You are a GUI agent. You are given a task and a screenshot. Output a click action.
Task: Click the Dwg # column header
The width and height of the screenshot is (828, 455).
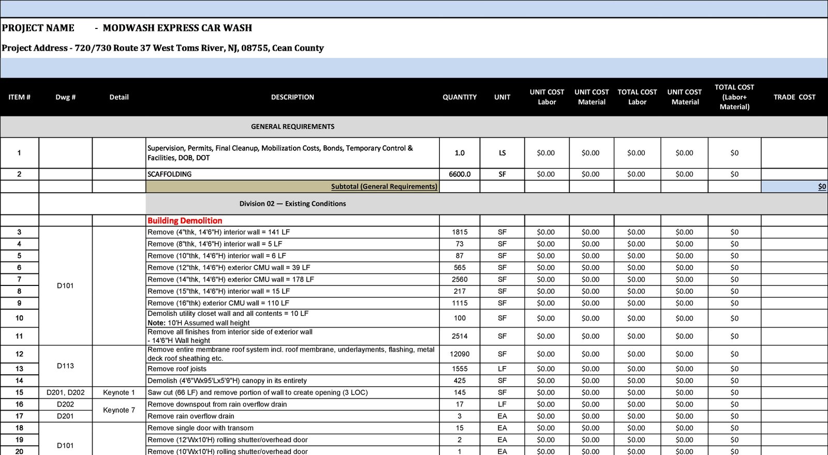(66, 97)
